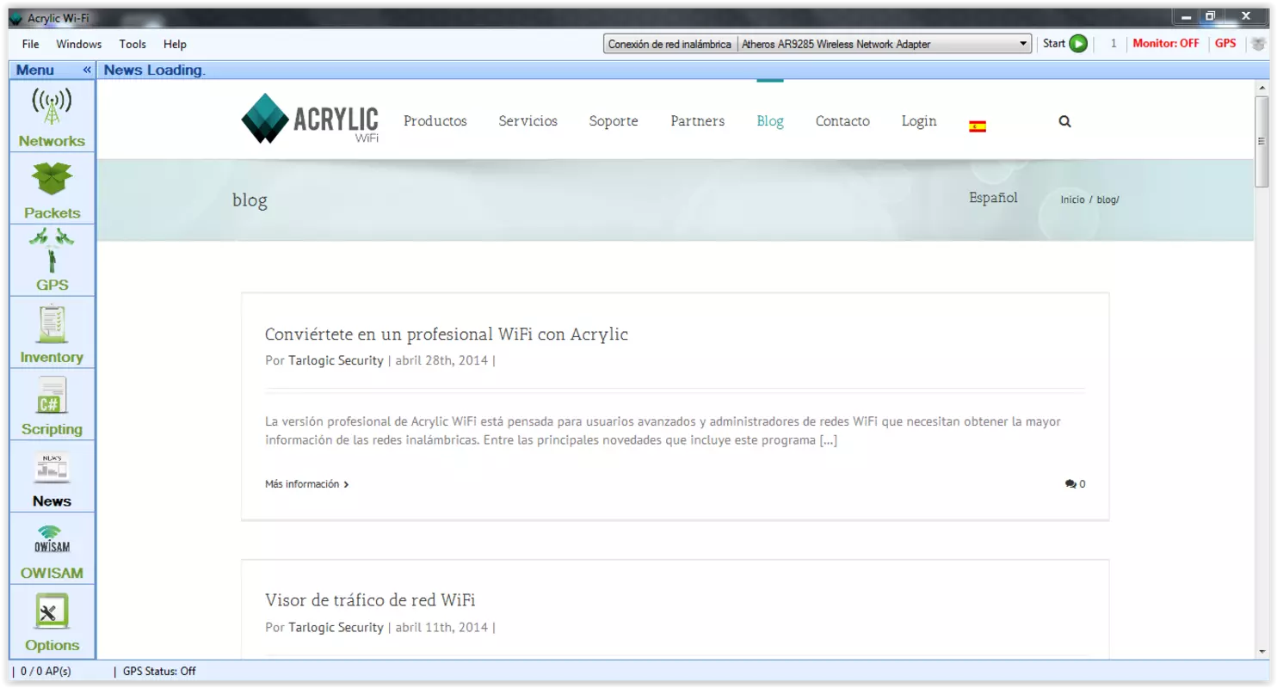Open the Login page
Screen dimensions: 1277x688
919,121
